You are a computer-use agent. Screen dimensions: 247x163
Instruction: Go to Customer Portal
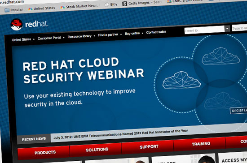pos(49,38)
